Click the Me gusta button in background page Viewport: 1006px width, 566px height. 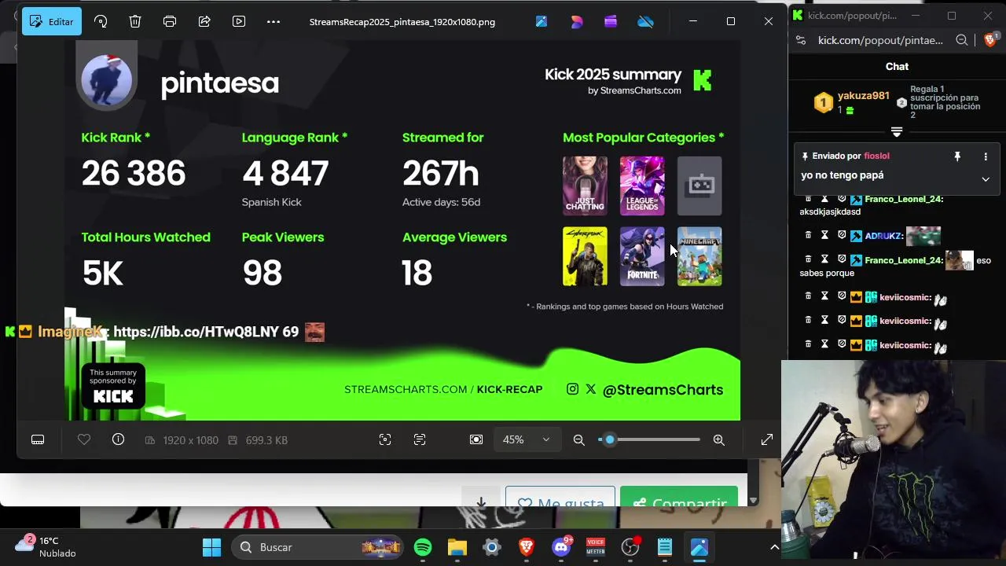pyautogui.click(x=560, y=498)
